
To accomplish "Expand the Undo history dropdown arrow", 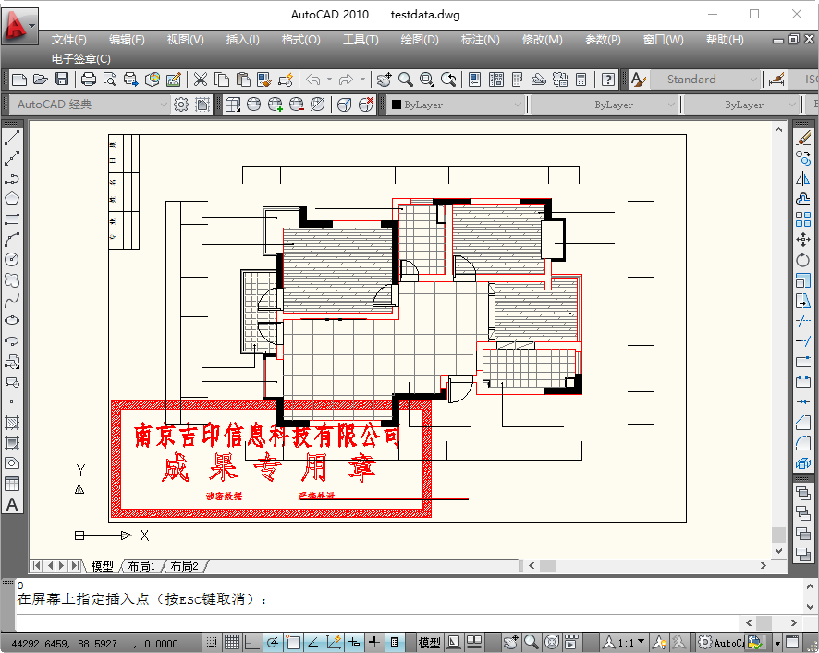I will point(330,80).
